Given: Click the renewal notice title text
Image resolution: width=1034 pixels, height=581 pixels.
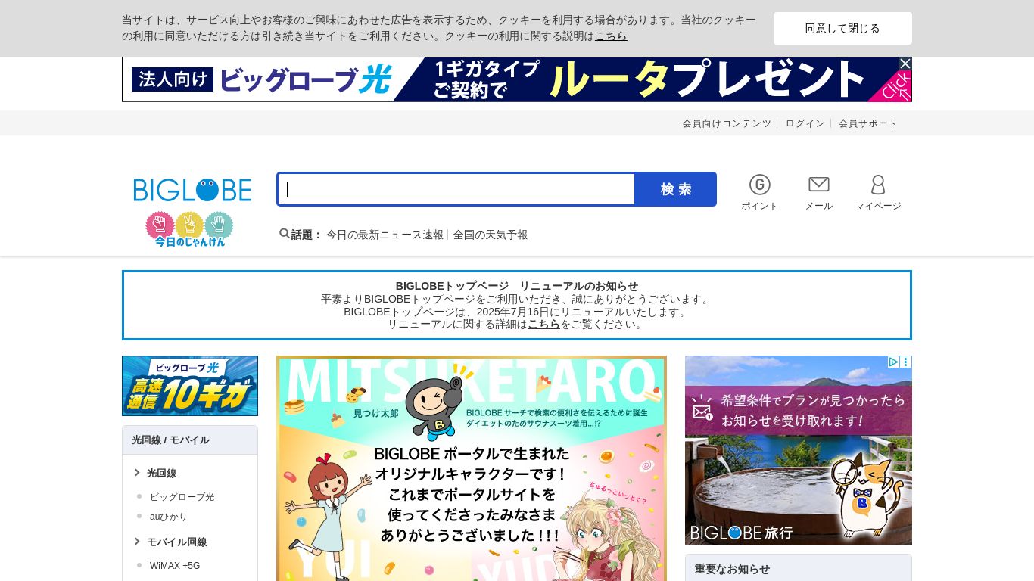Looking at the screenshot, I should pyautogui.click(x=517, y=286).
